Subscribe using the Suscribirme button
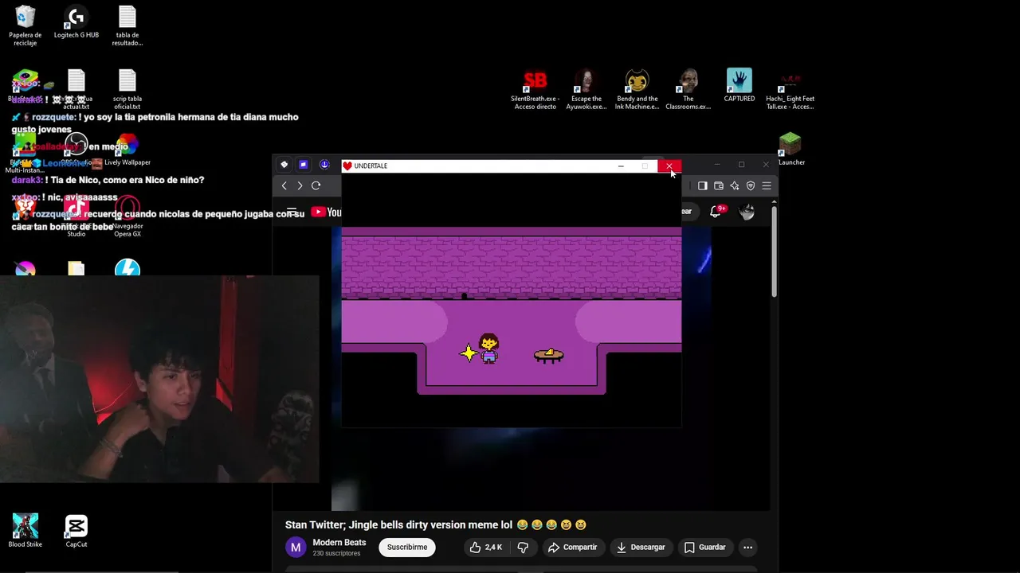Viewport: 1020px width, 573px height. pos(407,548)
